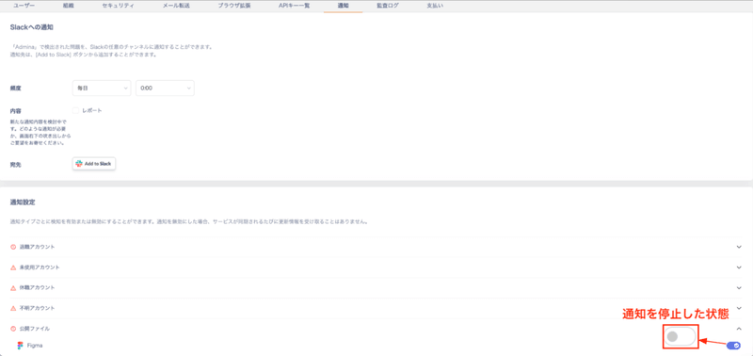Screen dimensions: 753x356
Task: Click the 公開ファイル alert icon
Action: click(13, 329)
